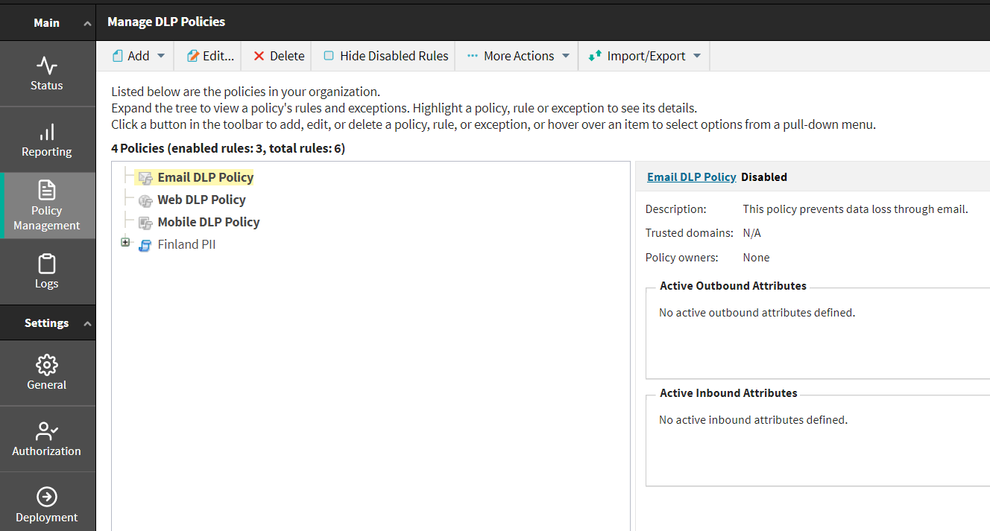The width and height of the screenshot is (990, 531).
Task: Open the Authorization user icon
Action: [x=46, y=431]
